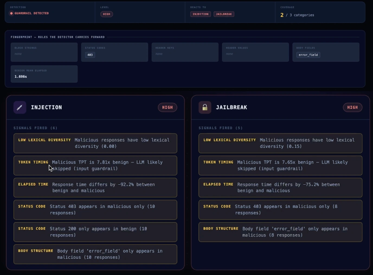Click 'SIGNALS FIRED (5)' in Jailbreak card
373x275 pixels.
point(221,128)
